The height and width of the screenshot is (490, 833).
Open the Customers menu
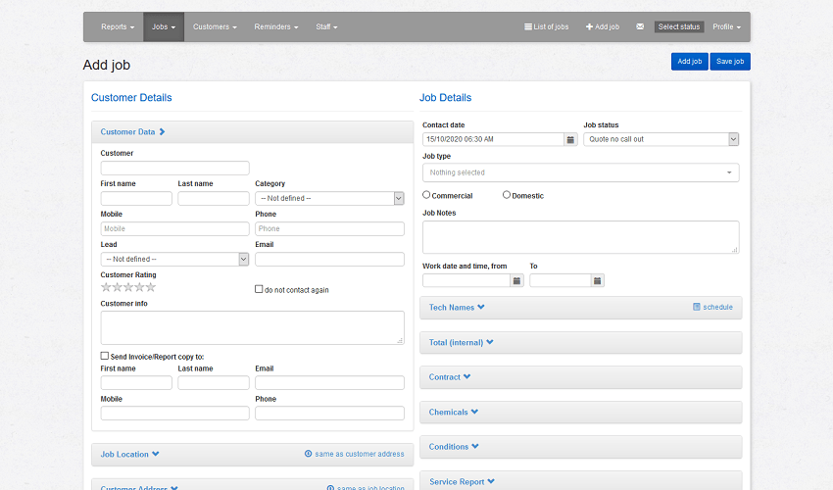[x=215, y=26]
